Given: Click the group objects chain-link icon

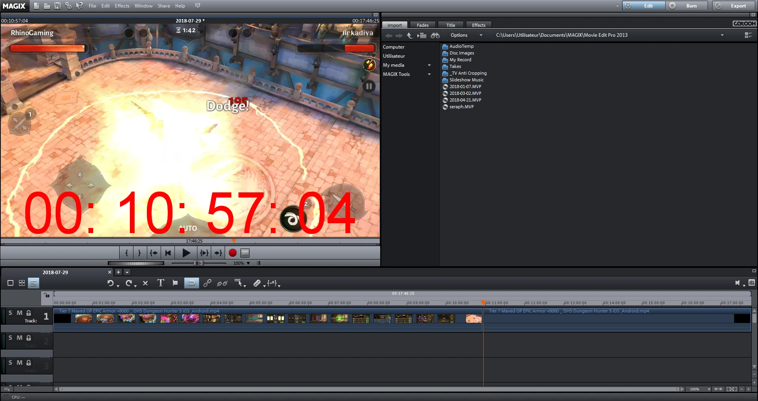Looking at the screenshot, I should coord(207,283).
